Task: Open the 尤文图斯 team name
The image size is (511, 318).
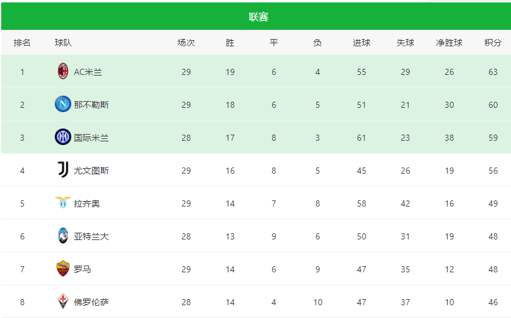Action: 91,171
